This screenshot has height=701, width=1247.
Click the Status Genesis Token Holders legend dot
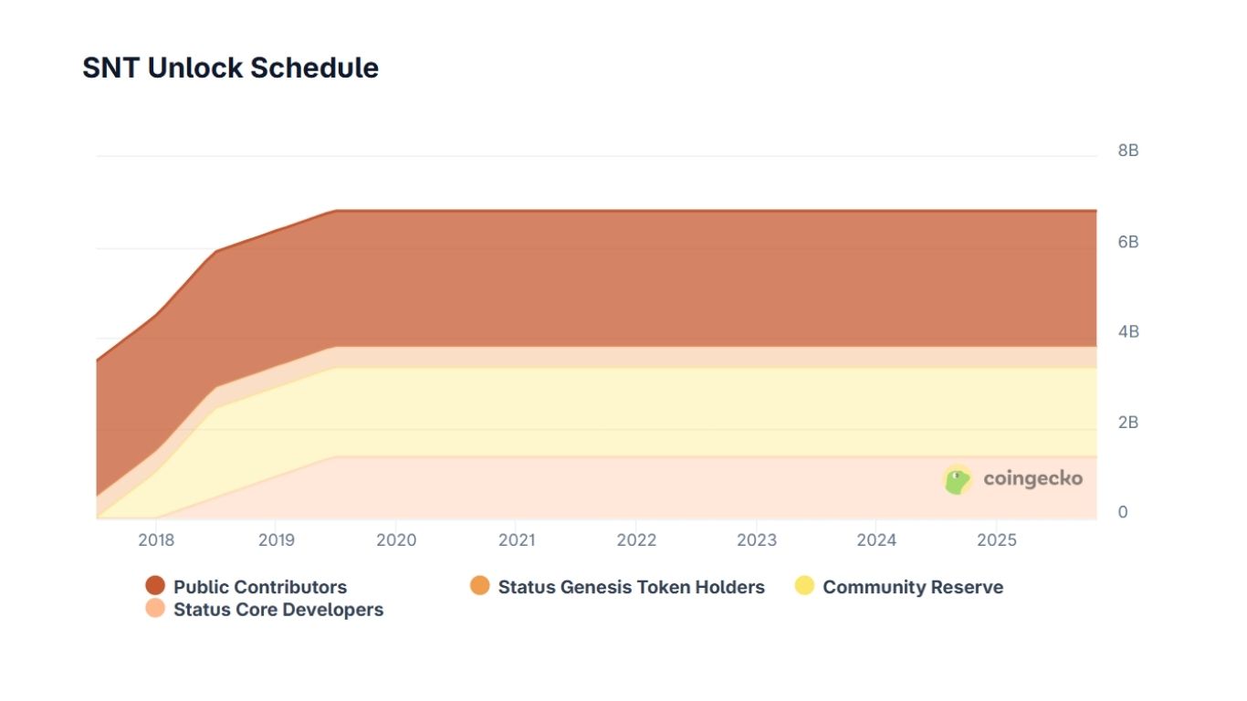[480, 586]
